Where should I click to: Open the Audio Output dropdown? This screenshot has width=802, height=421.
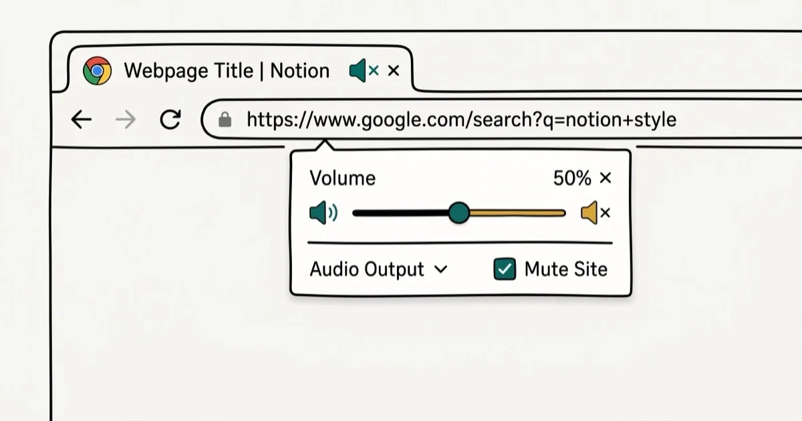(x=378, y=269)
